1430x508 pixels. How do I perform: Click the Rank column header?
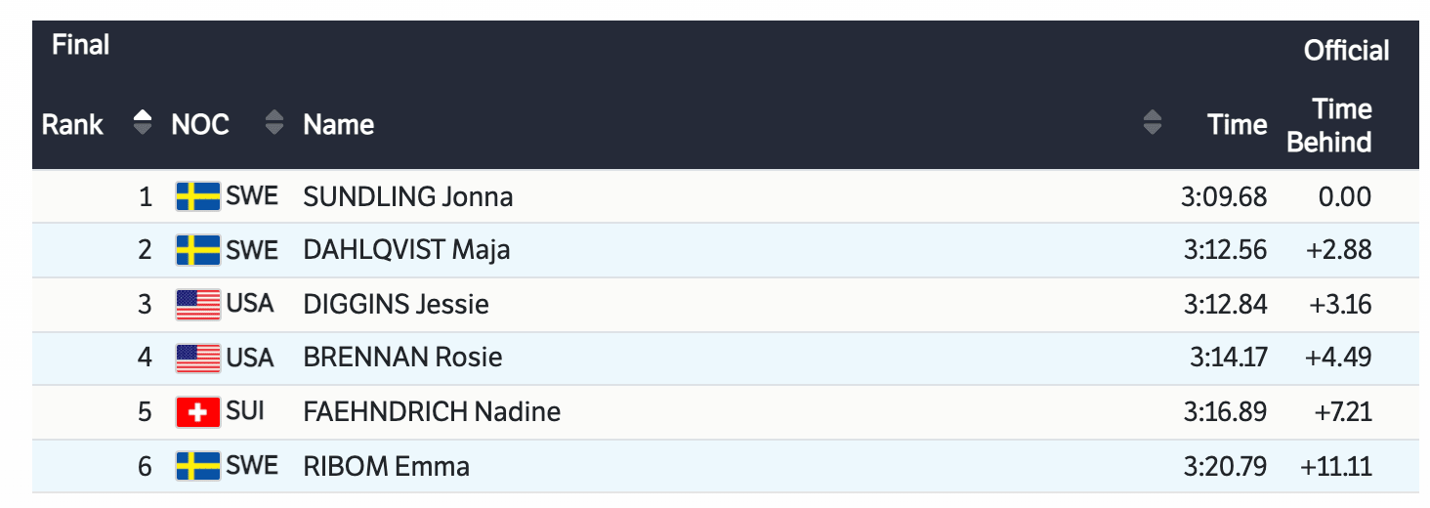72,125
